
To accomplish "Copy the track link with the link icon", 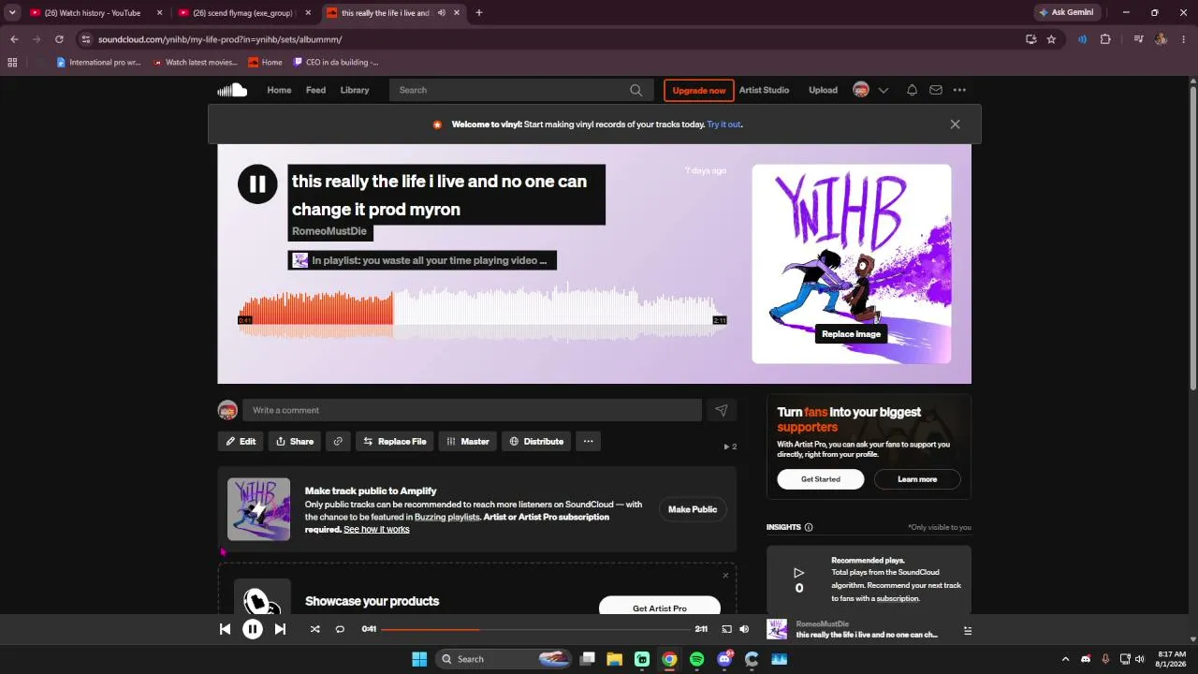I will coord(338,441).
